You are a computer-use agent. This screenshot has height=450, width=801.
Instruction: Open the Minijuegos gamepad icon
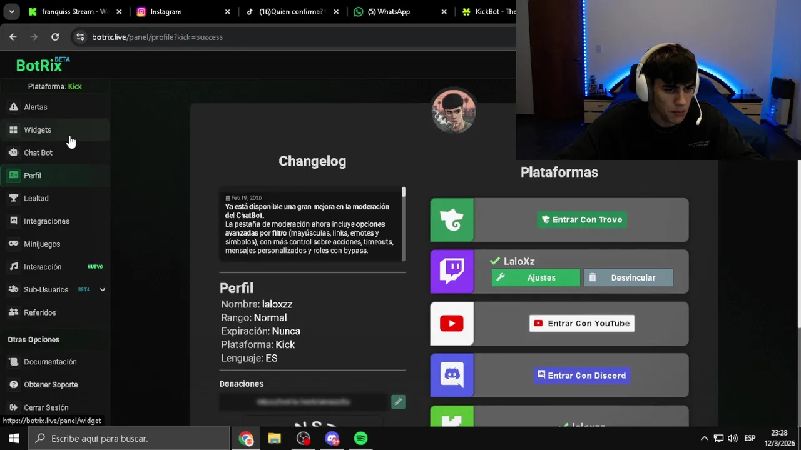(13, 244)
